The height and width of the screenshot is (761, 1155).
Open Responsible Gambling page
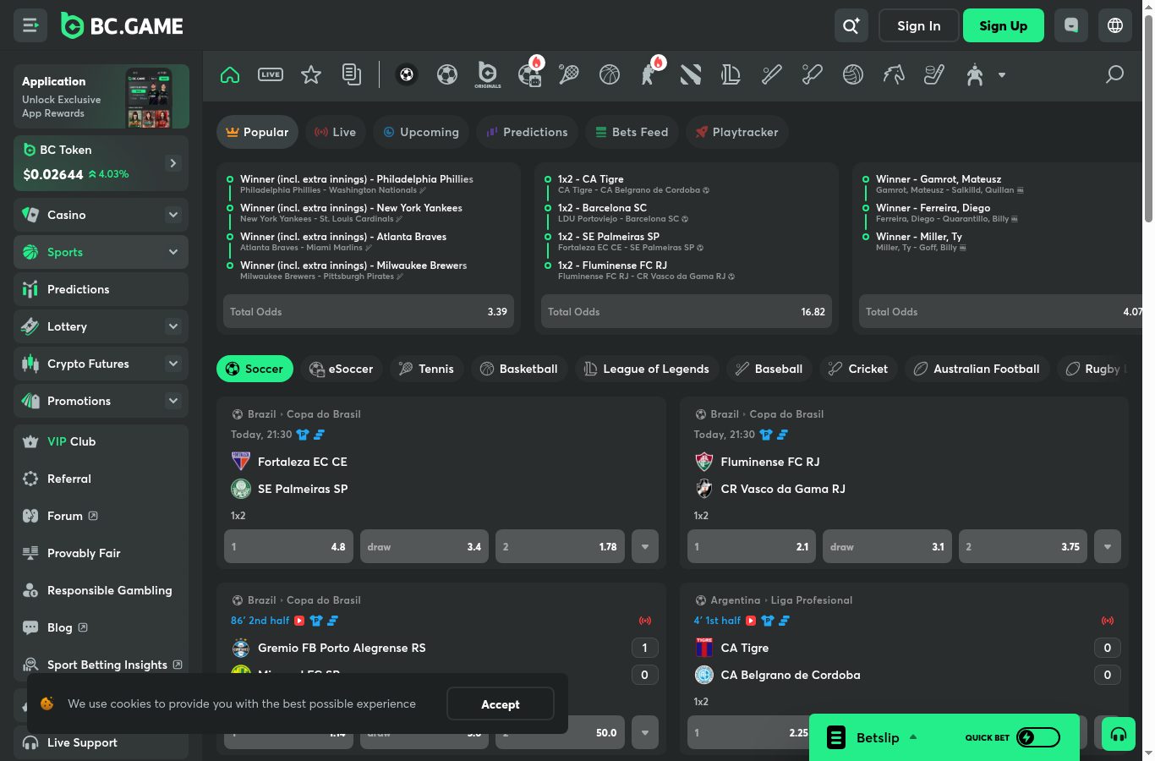pyautogui.click(x=101, y=590)
